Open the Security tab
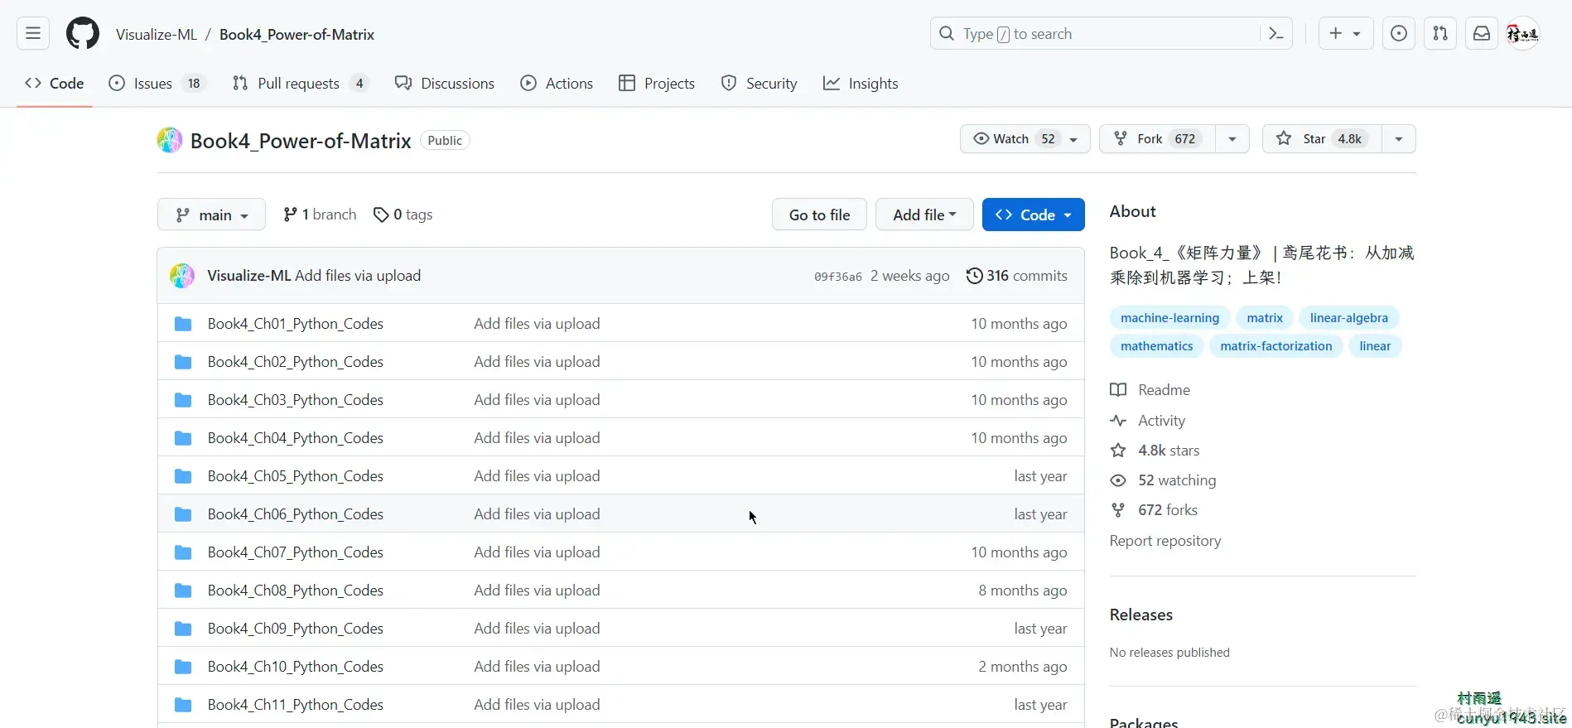 tap(759, 84)
